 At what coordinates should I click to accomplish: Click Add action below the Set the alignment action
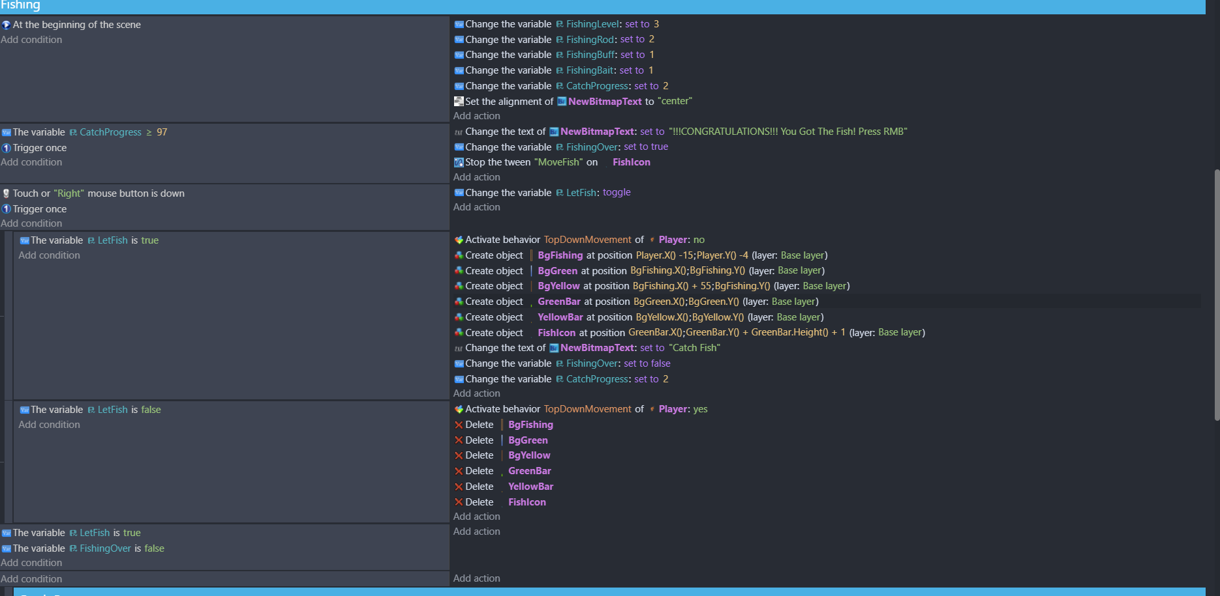point(477,116)
